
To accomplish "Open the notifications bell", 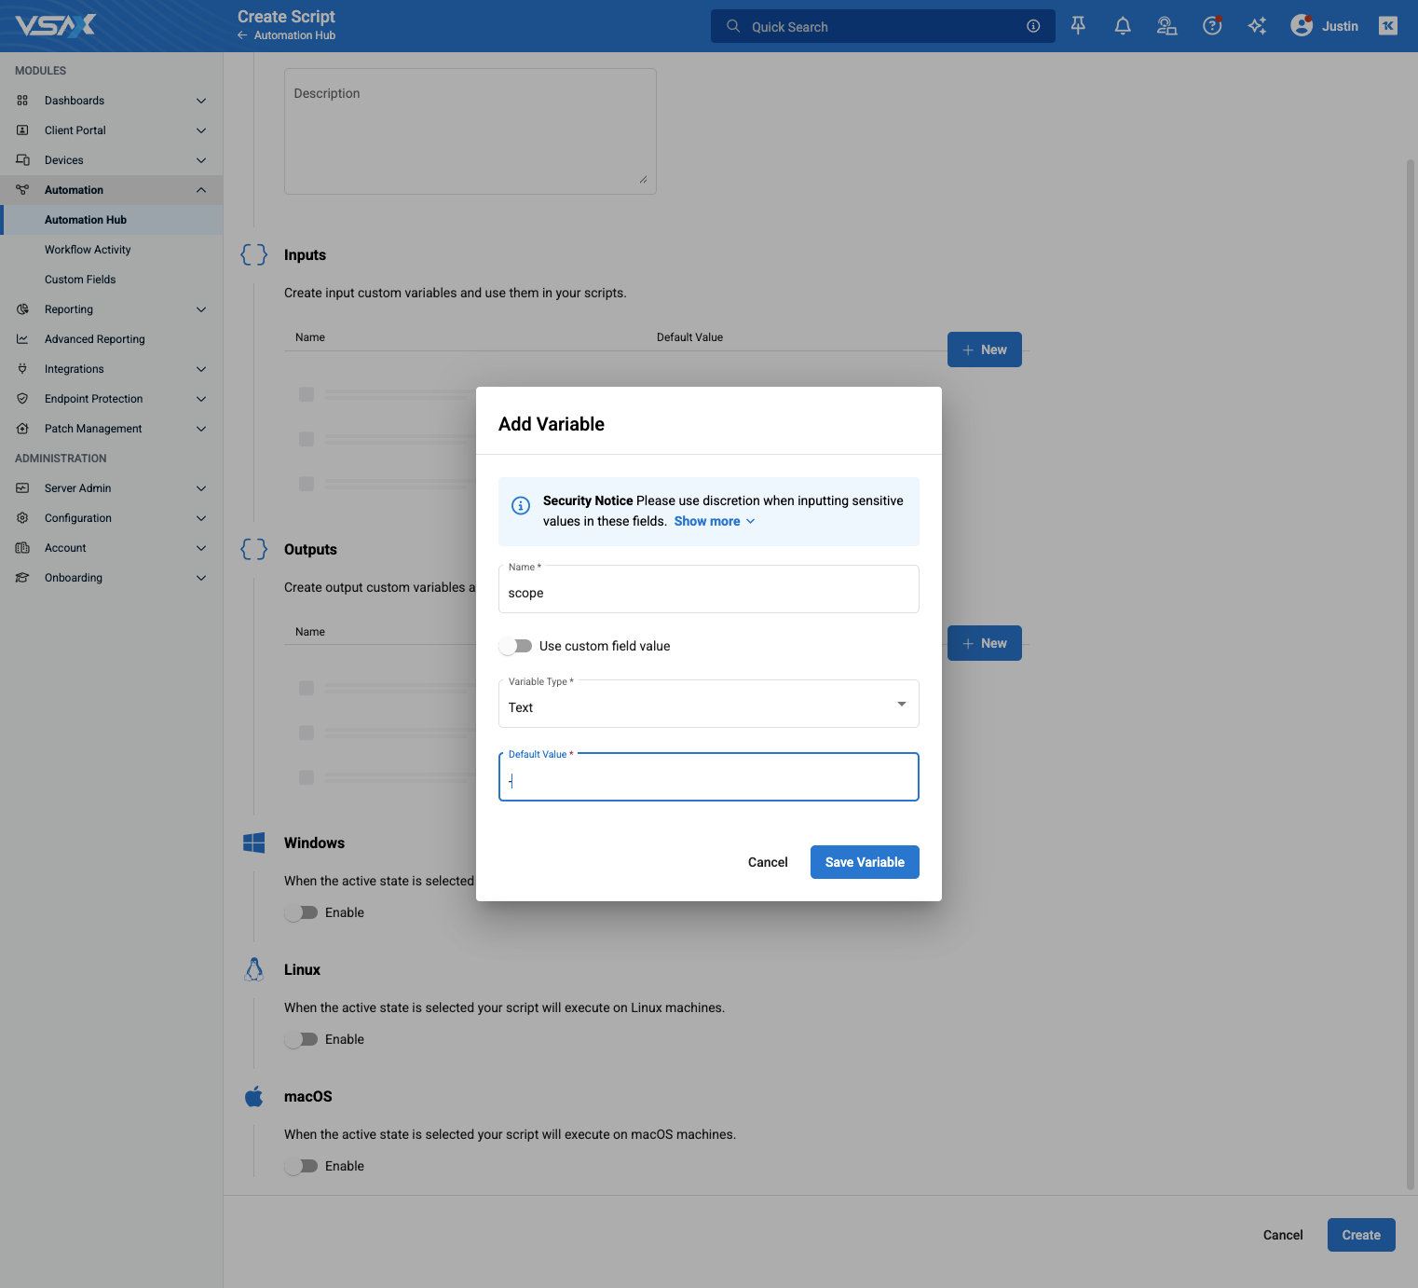I will (1123, 26).
